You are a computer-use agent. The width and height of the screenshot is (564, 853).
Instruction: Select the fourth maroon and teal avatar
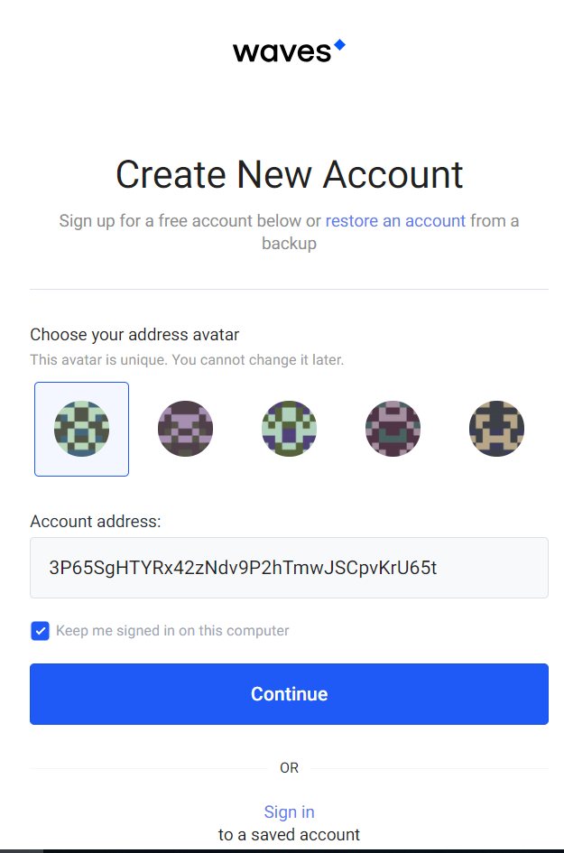coord(393,429)
